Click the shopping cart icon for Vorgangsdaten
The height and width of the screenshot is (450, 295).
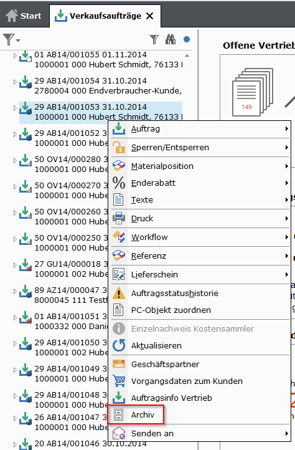point(119,381)
